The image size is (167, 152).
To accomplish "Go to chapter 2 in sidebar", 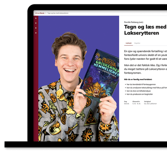I will coord(36,23).
